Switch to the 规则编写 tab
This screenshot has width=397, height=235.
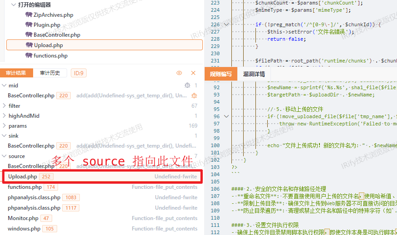[x=221, y=74]
